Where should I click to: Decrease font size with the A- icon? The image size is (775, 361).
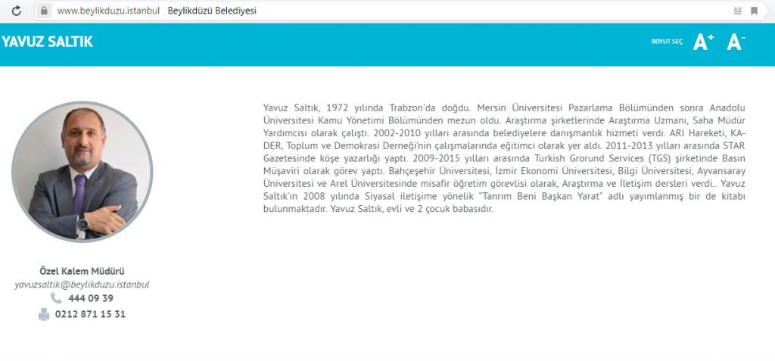736,42
